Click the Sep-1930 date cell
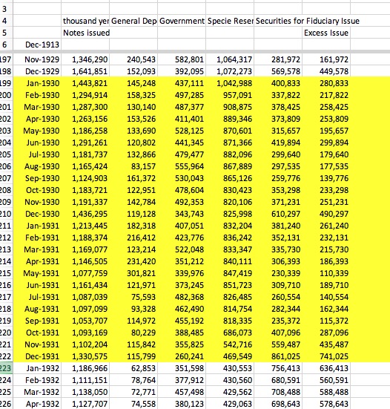 [37, 178]
